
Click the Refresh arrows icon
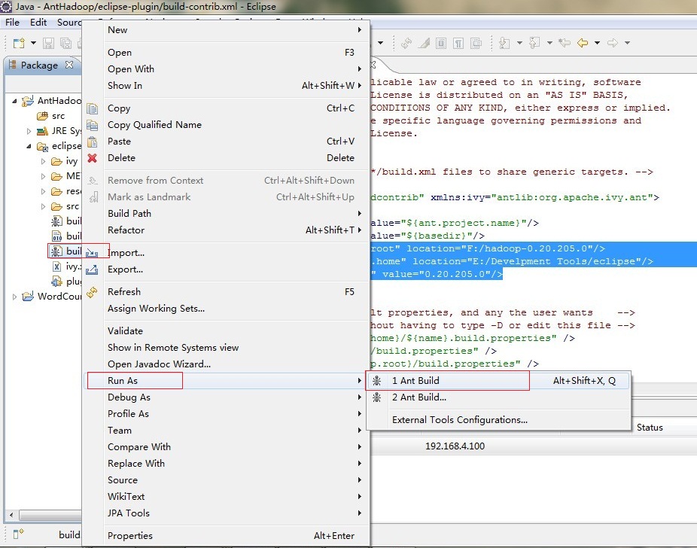[92, 292]
